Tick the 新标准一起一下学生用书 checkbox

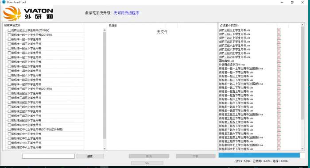point(9,39)
